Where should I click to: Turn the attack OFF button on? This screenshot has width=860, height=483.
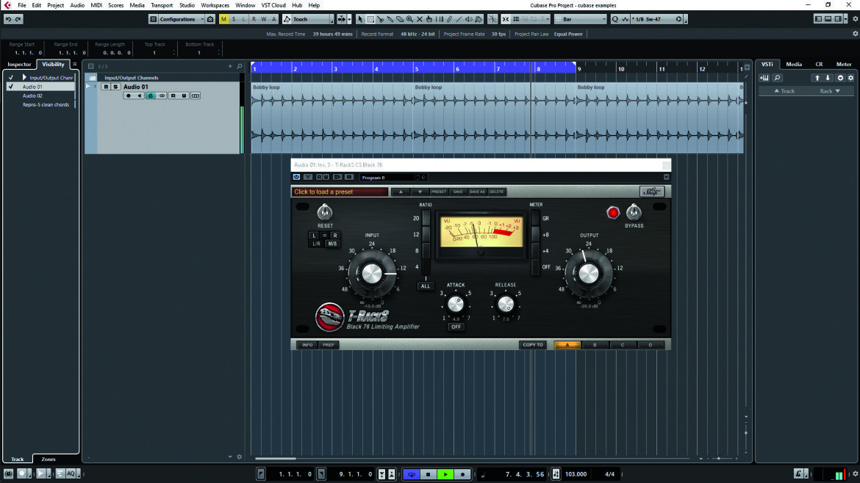pos(456,327)
